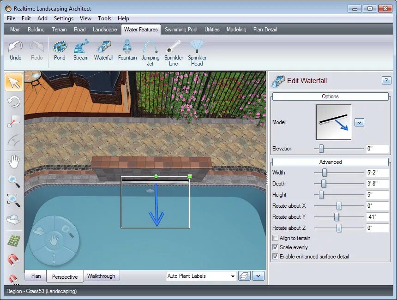Click the Rotate about Y slider handle
Image resolution: width=397 pixels, height=300 pixels.
pyautogui.click(x=337, y=217)
